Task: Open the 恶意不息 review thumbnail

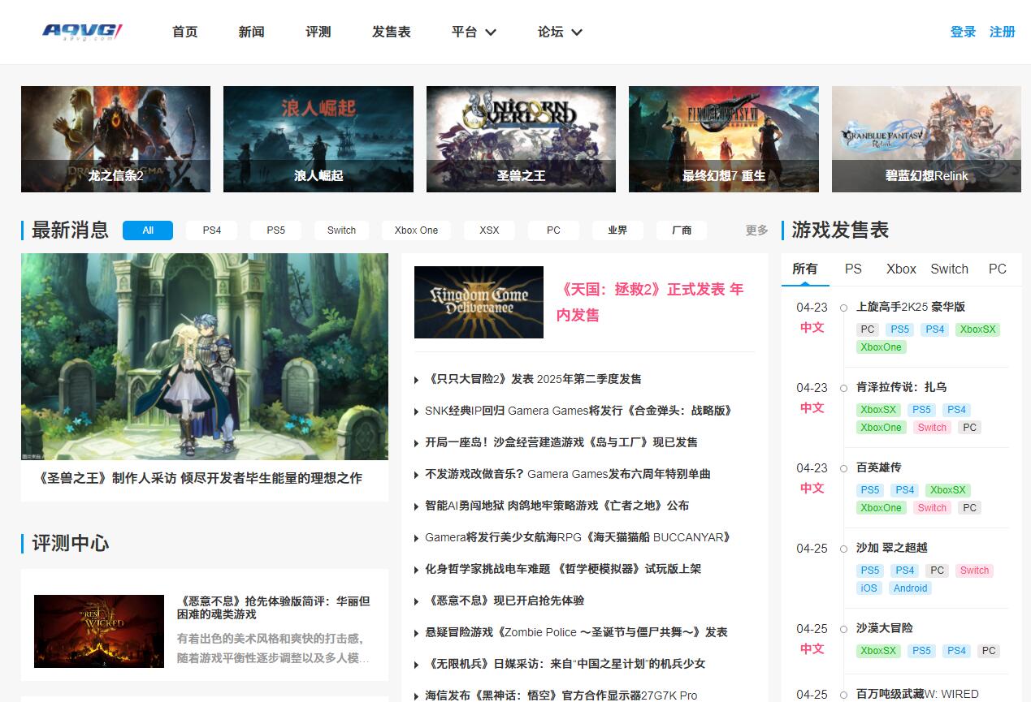Action: pos(99,631)
